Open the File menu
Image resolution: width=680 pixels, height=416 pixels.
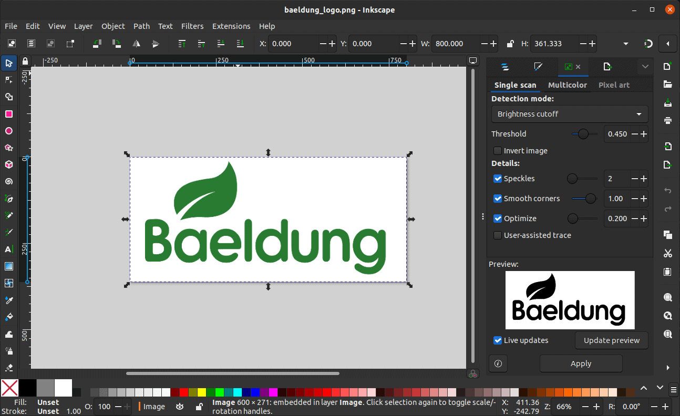click(11, 26)
